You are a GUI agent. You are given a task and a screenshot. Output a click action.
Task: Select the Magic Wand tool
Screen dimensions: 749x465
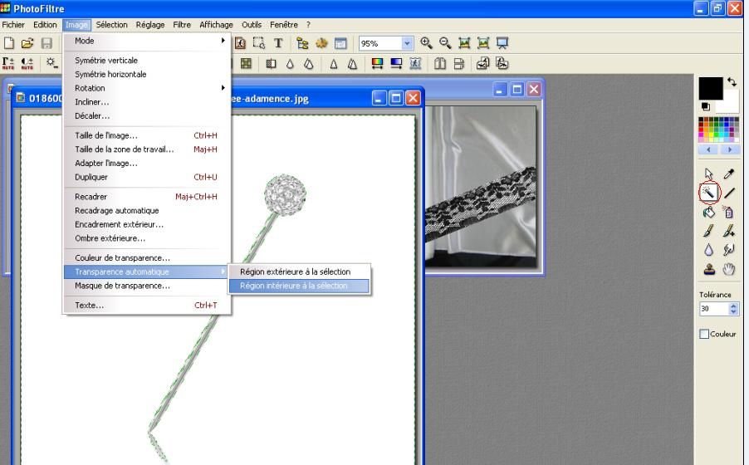(x=708, y=193)
